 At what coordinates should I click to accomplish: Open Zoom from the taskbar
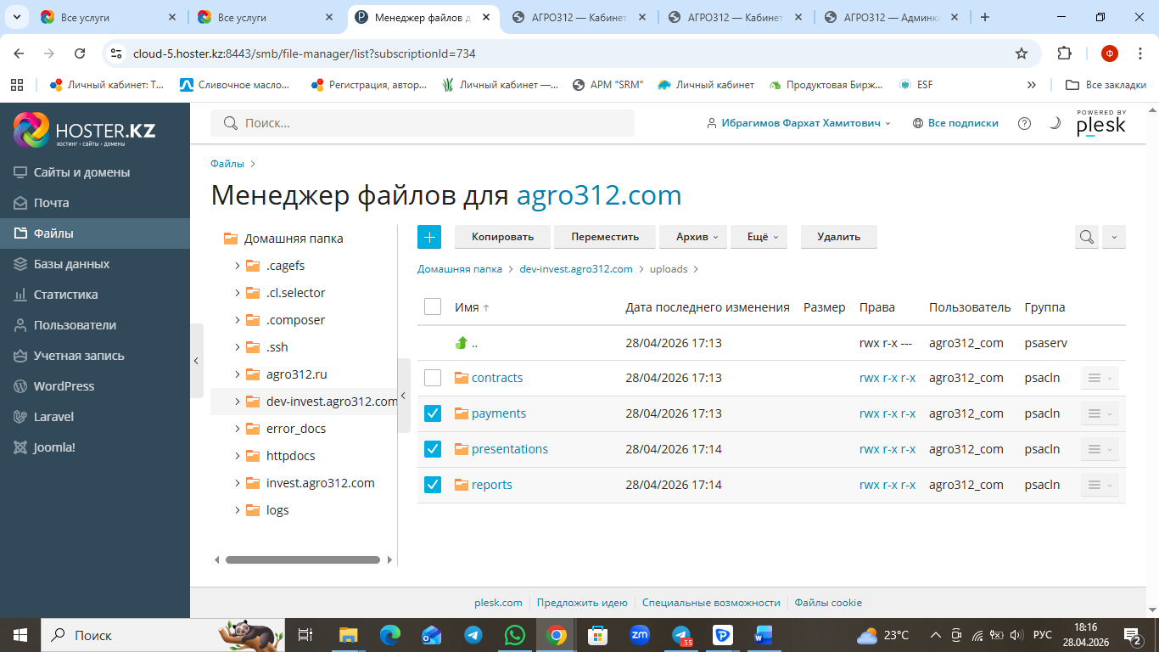[639, 635]
